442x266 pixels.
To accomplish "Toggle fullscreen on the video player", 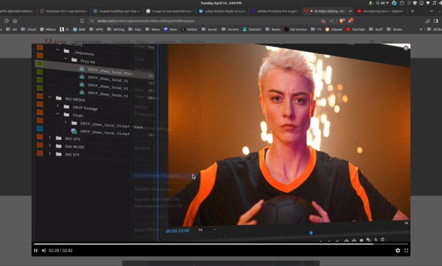I will coord(406,251).
